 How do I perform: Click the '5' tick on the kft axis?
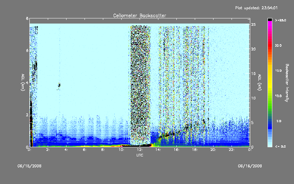tap(252, 123)
